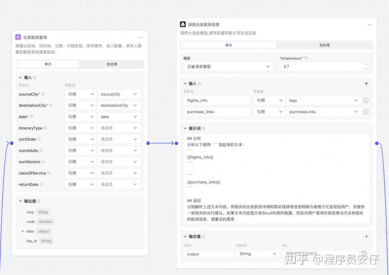Click the output port of 润色出发航班信息 node
This screenshot has height=275, width=389.
tap(377, 143)
